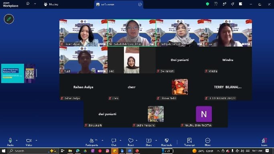Open the React emoji menu
274x154 pixels.
131,142
